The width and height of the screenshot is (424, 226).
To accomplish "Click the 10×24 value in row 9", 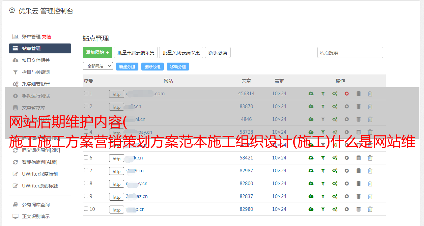I will click(x=279, y=196).
